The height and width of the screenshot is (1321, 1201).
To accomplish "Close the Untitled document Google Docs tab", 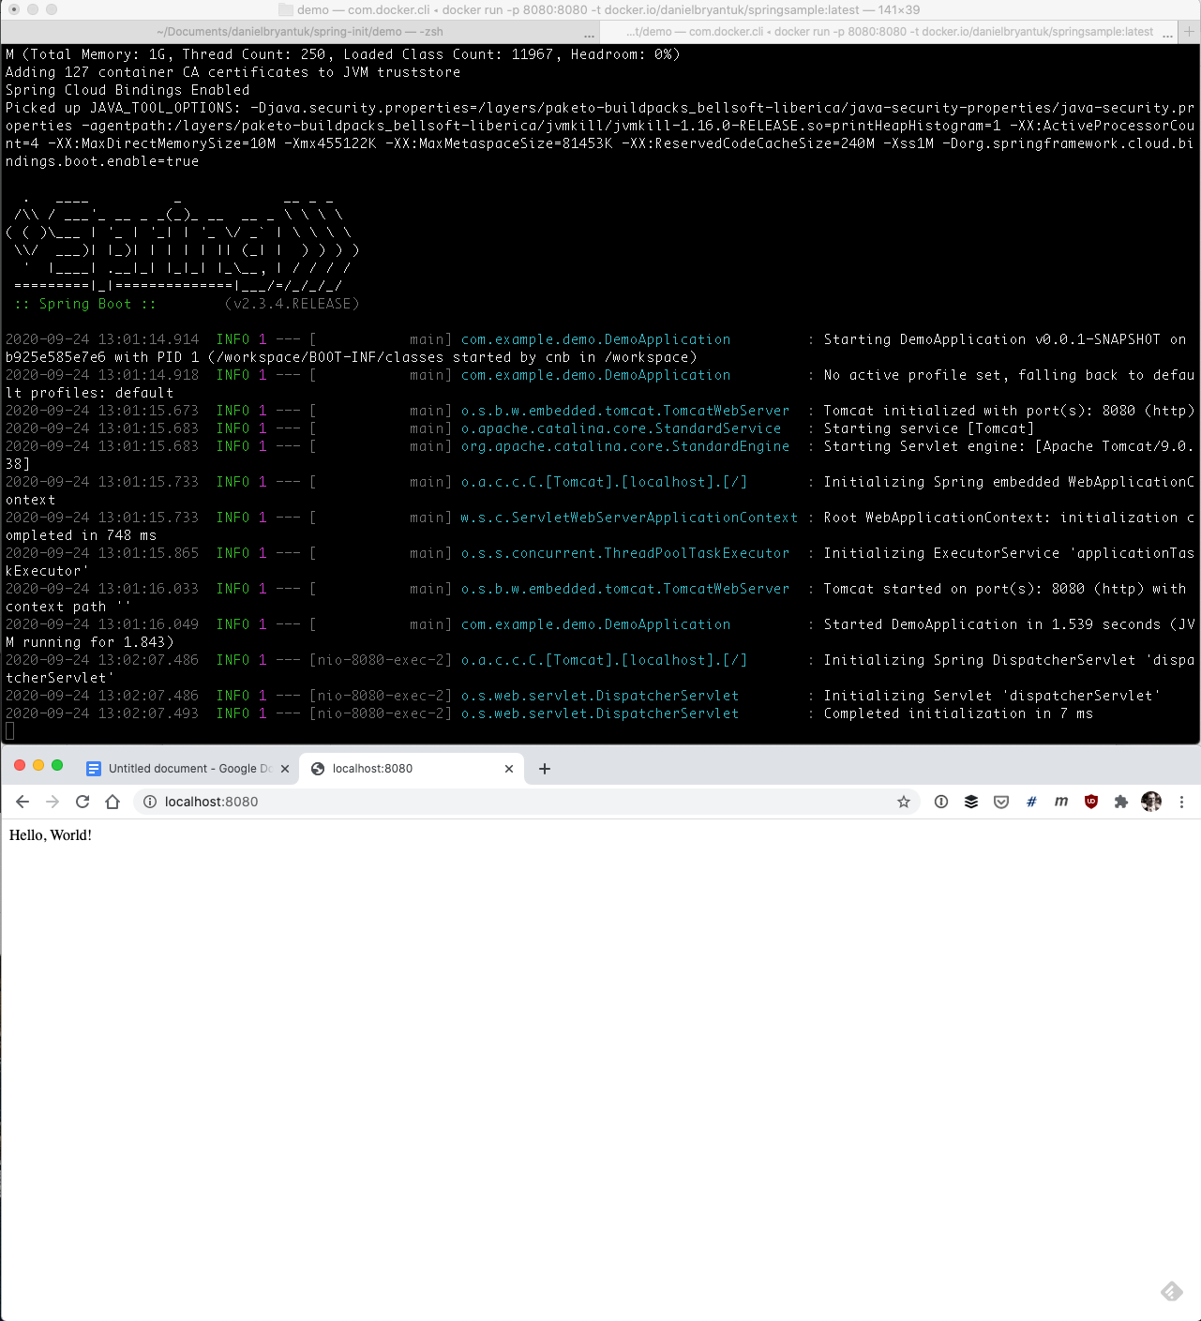I will [x=285, y=769].
